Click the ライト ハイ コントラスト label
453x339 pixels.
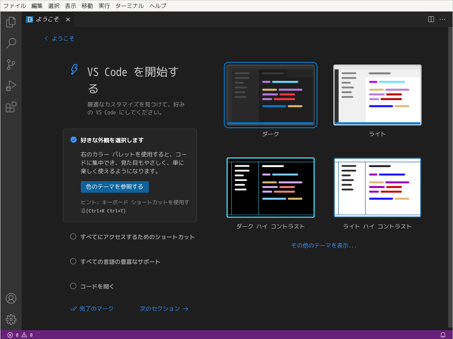[x=377, y=226]
